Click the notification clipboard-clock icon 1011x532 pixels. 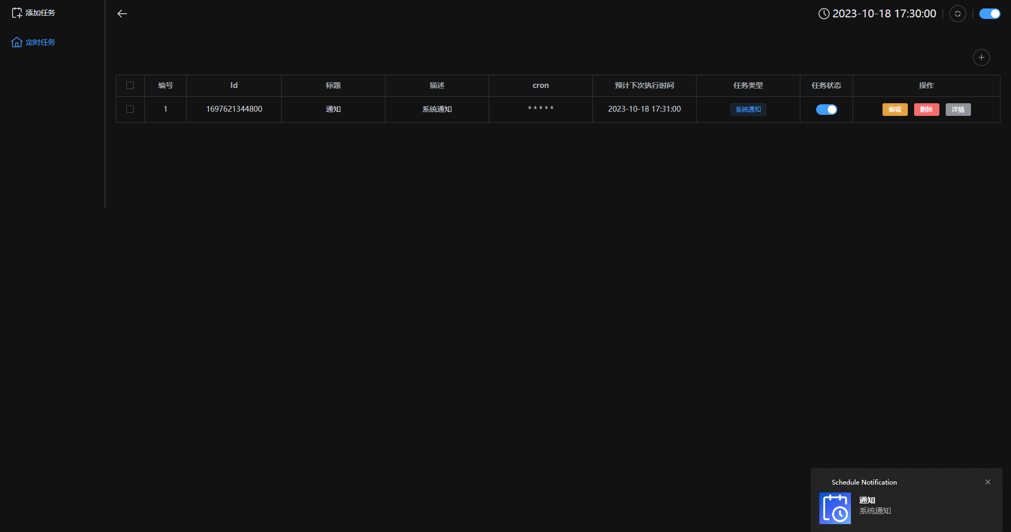point(835,508)
